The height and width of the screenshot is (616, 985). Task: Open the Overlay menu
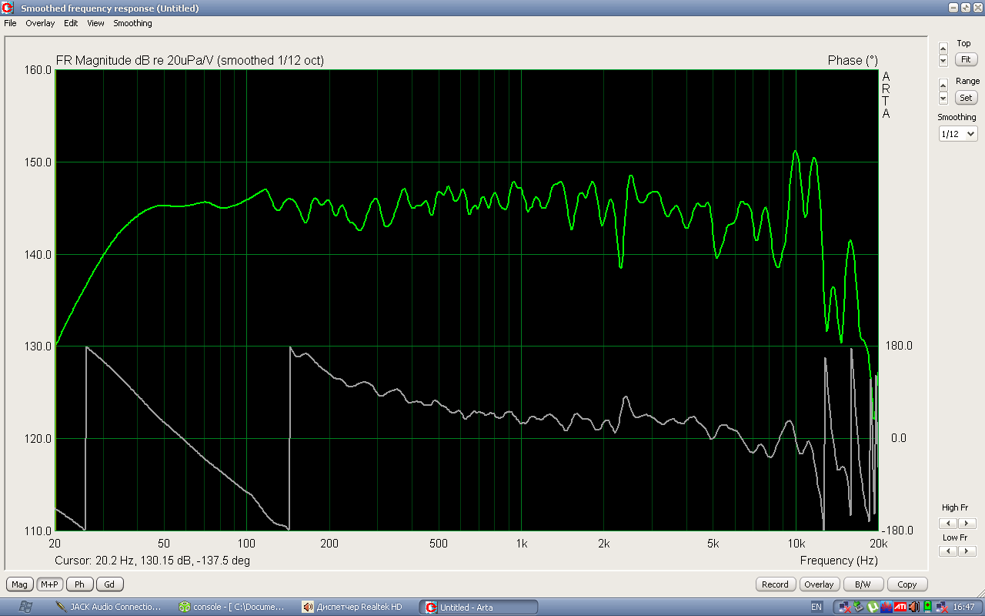click(40, 23)
